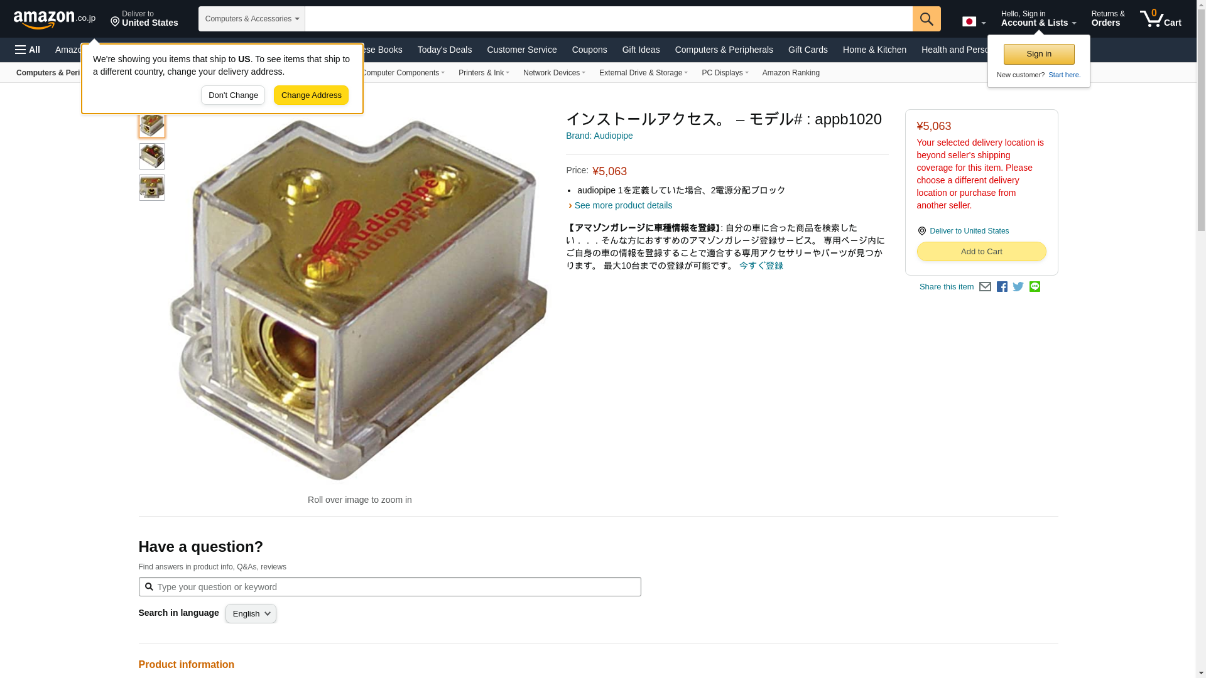This screenshot has height=678, width=1206.
Task: Expand the Network Devices submenu
Action: tap(554, 73)
